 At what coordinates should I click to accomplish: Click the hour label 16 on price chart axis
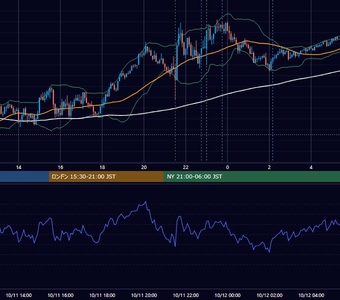(x=60, y=167)
